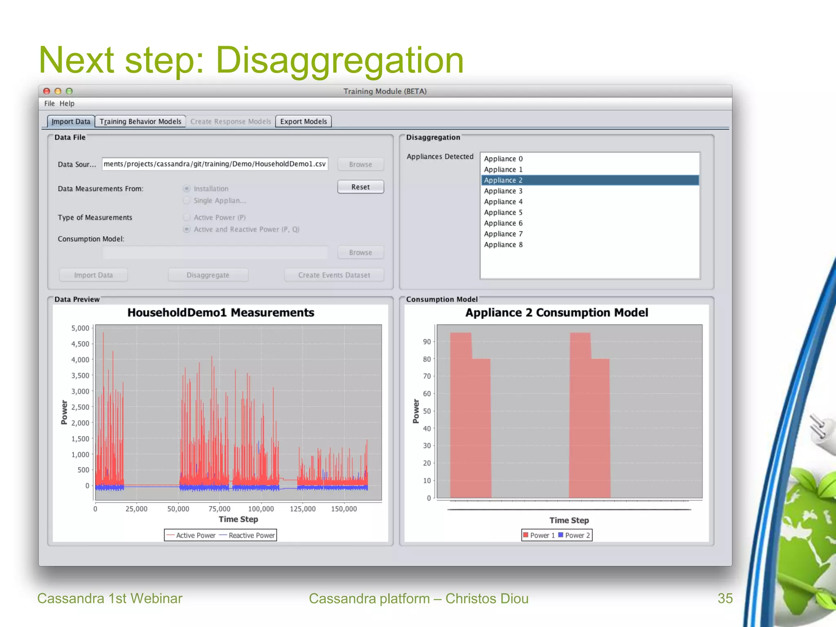The image size is (836, 627).
Task: Click the Data Source path field
Action: (215, 164)
